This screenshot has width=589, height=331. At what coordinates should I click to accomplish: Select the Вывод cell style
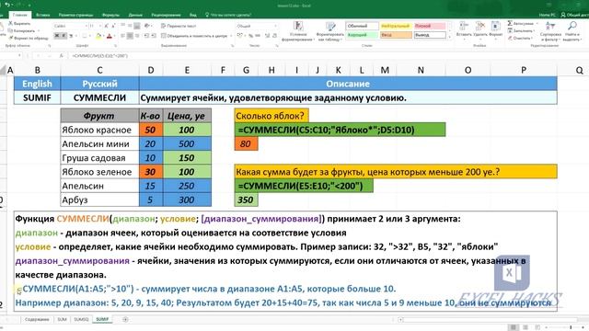pos(430,35)
